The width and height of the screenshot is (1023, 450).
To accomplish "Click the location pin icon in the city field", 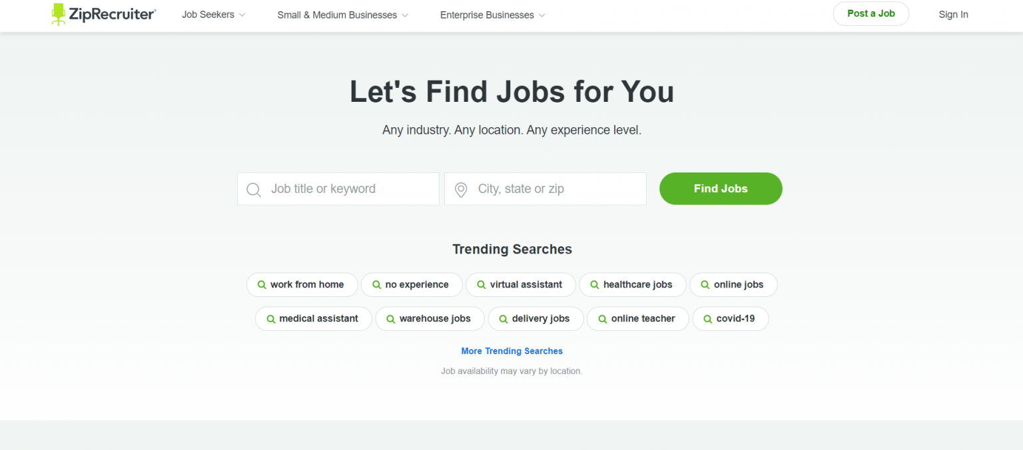I will tap(460, 189).
